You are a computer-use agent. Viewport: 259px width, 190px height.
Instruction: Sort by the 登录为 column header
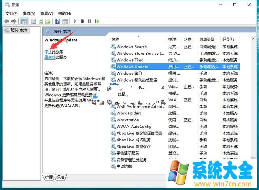[228, 39]
